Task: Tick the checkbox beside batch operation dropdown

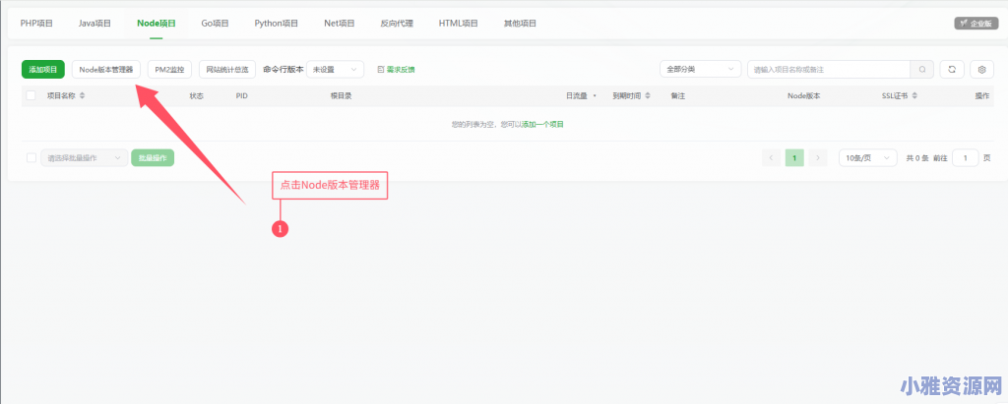Action: [x=31, y=158]
